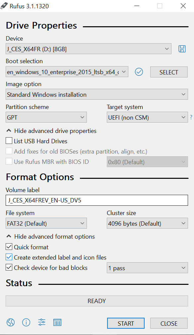
Task: Show the log window icon
Action: tap(57, 322)
